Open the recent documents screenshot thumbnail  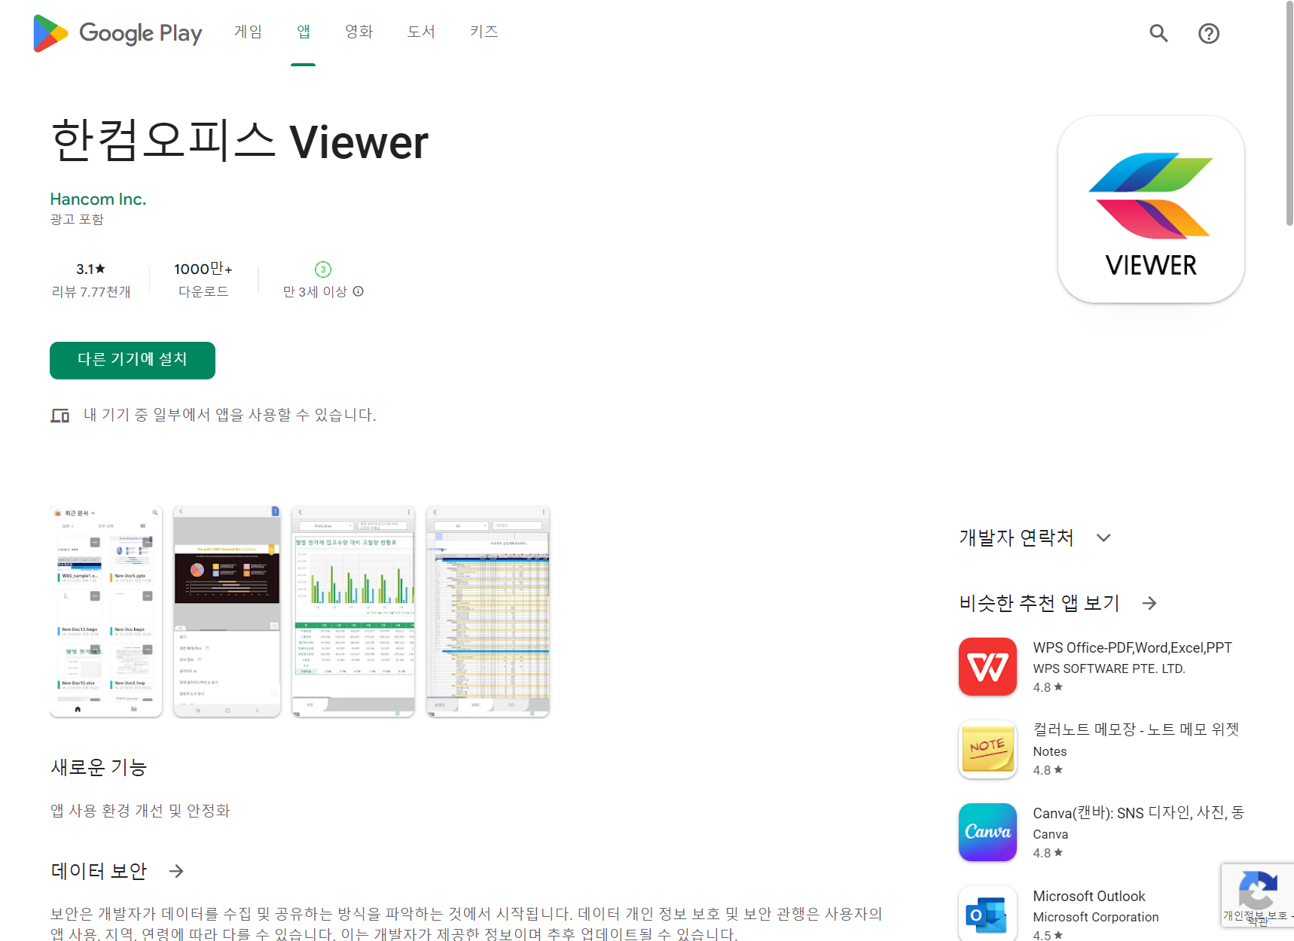click(106, 611)
